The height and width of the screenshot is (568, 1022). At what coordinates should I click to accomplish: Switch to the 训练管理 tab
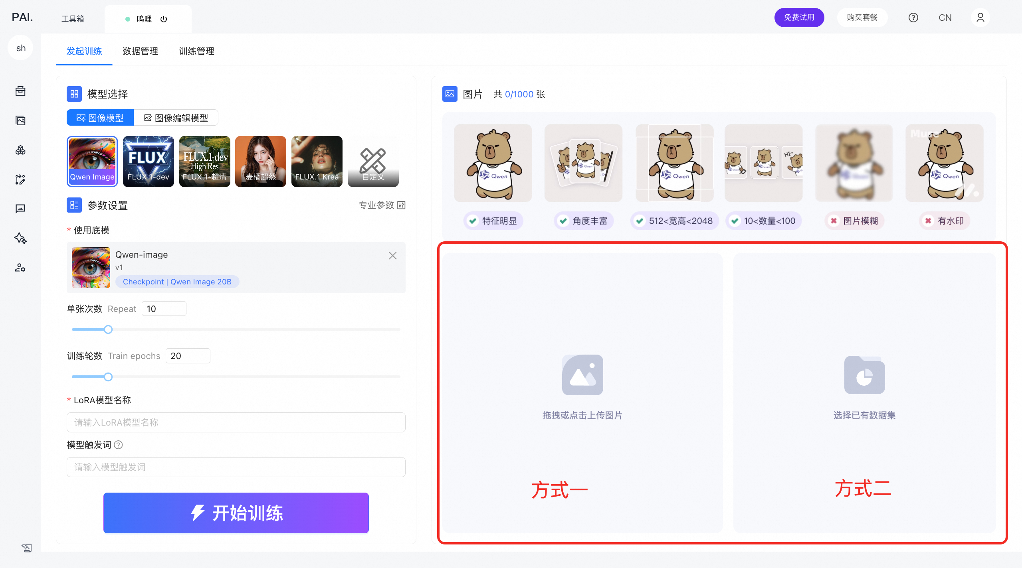click(x=196, y=51)
